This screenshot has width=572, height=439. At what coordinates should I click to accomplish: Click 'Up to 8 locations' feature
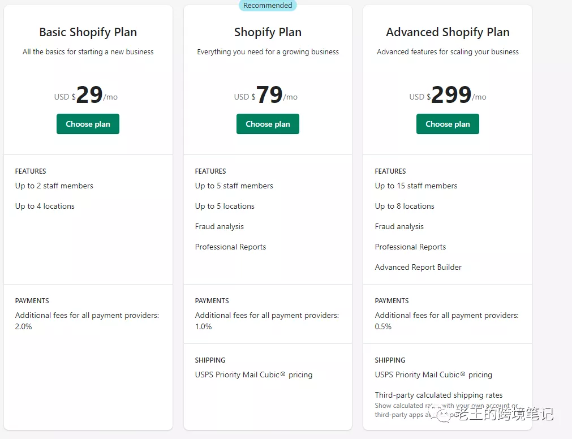405,206
